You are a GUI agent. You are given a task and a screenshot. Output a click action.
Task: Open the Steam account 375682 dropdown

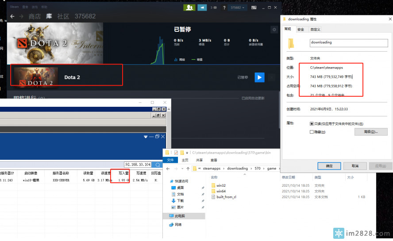[x=237, y=8]
